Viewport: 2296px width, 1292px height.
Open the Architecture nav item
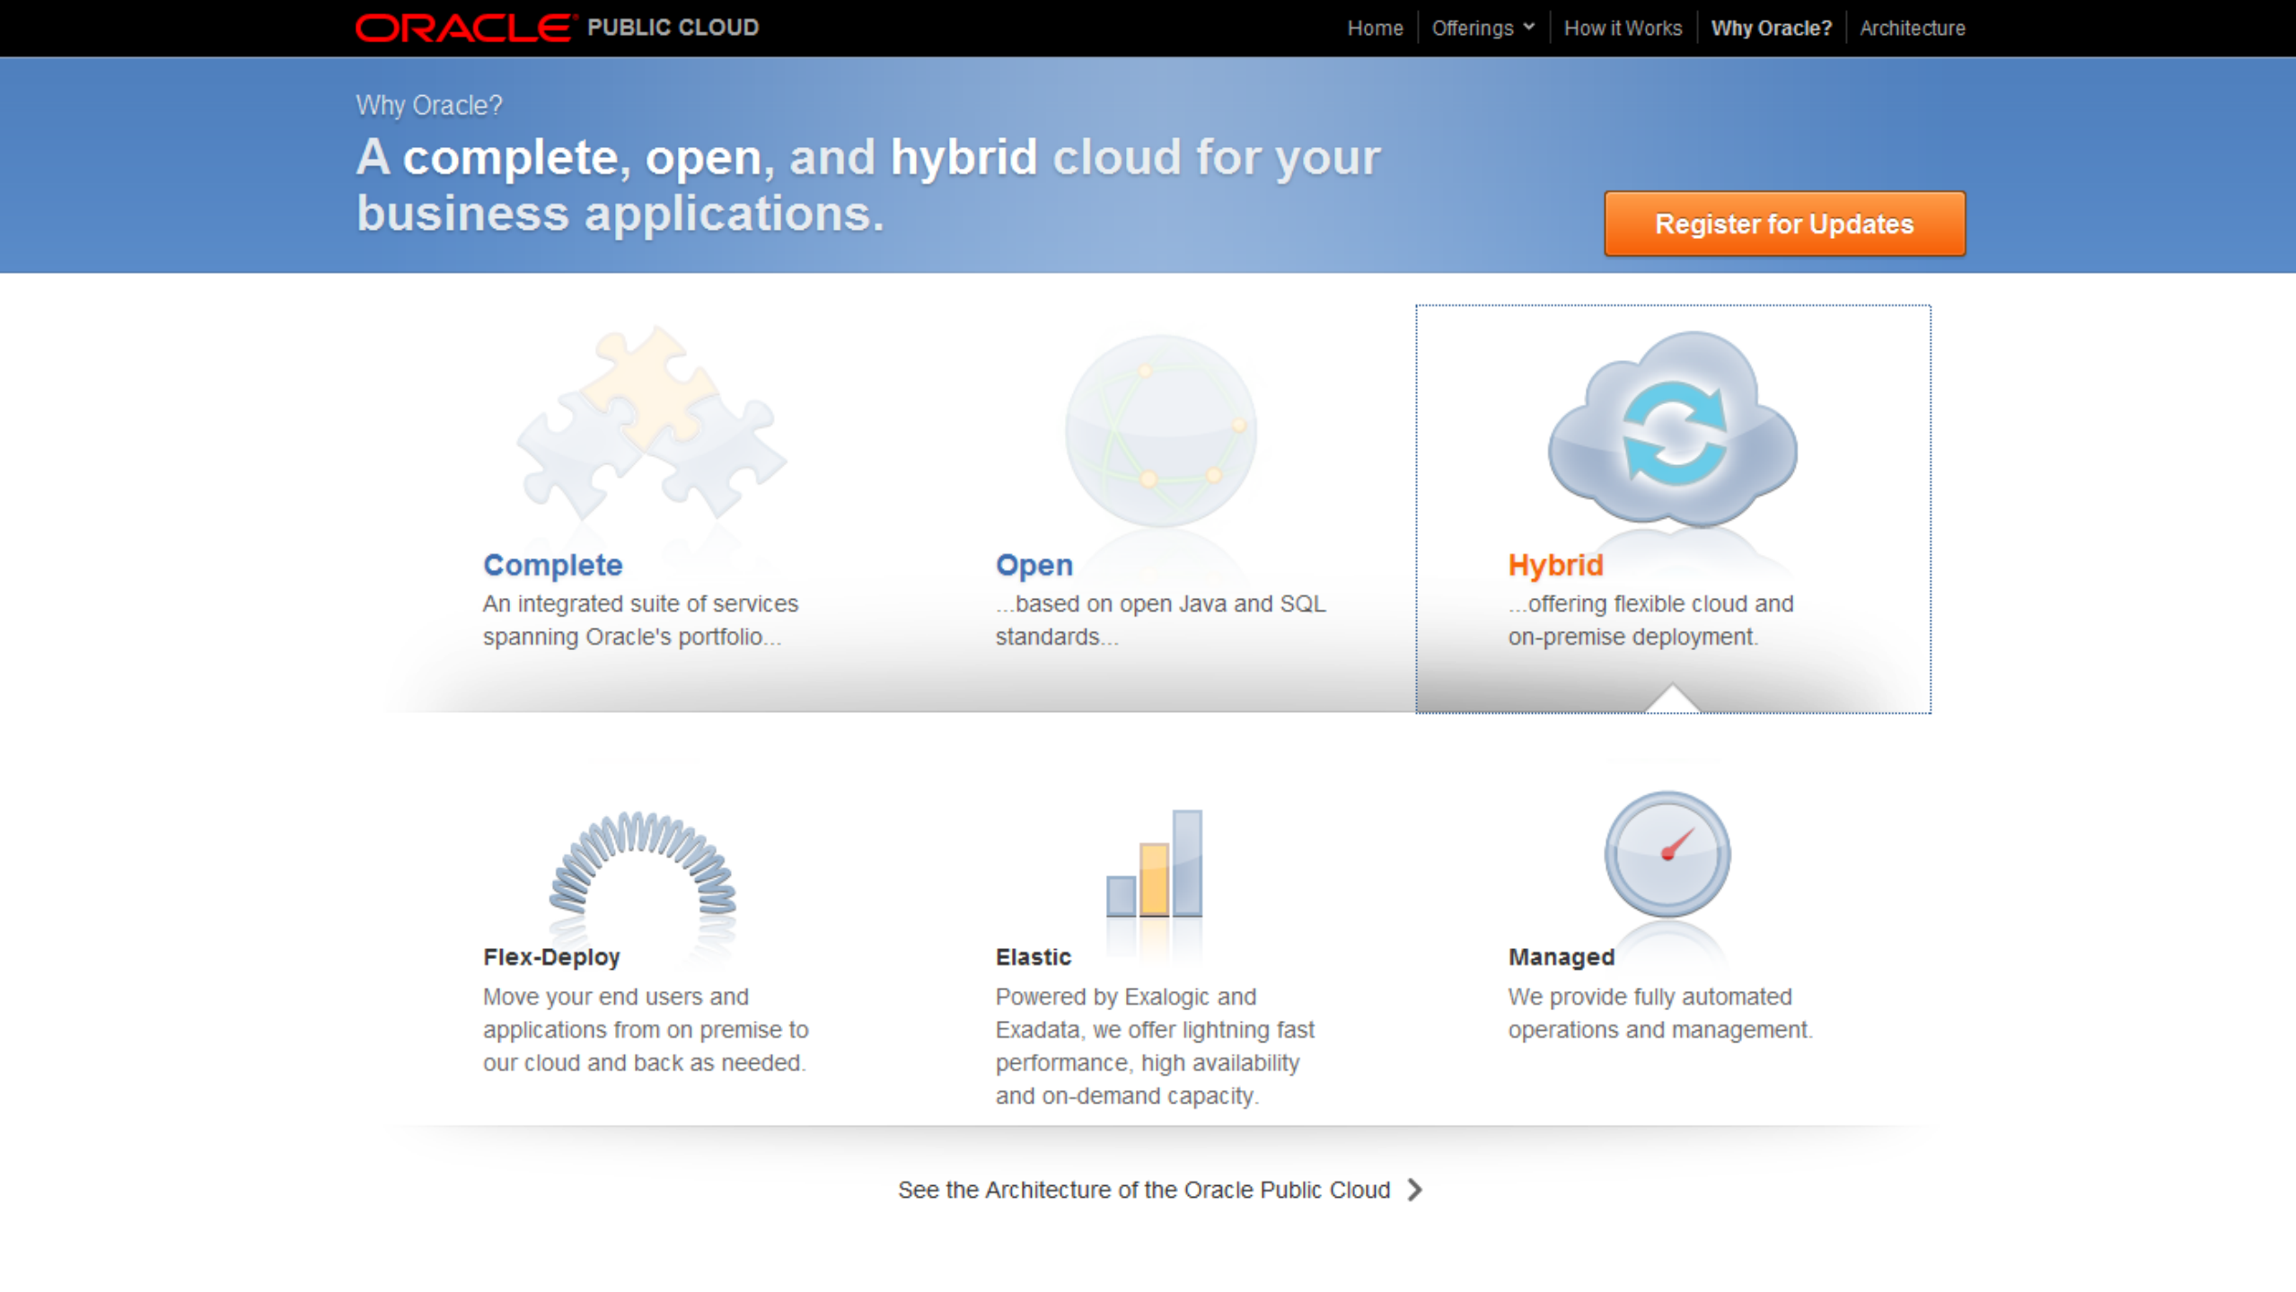(x=1912, y=28)
